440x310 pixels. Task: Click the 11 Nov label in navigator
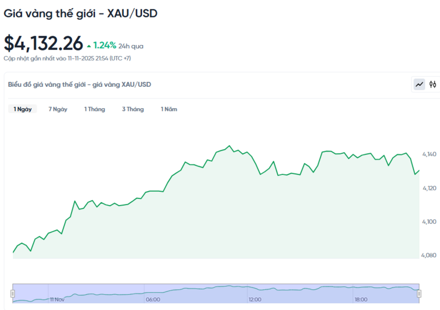[x=57, y=300]
